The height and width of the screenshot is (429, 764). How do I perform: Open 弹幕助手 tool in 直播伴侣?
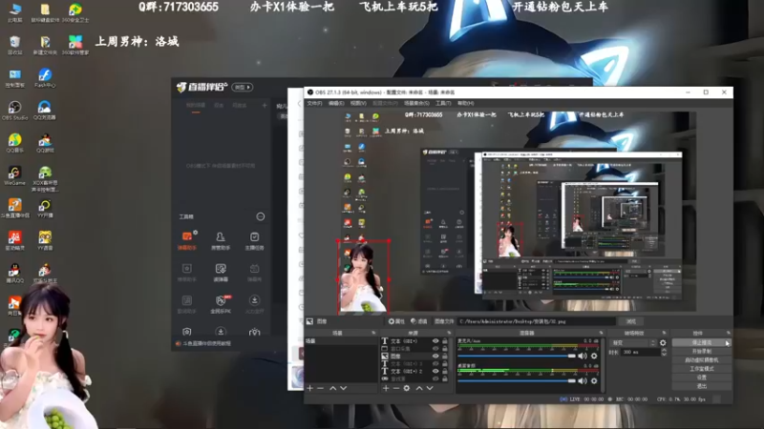point(187,241)
